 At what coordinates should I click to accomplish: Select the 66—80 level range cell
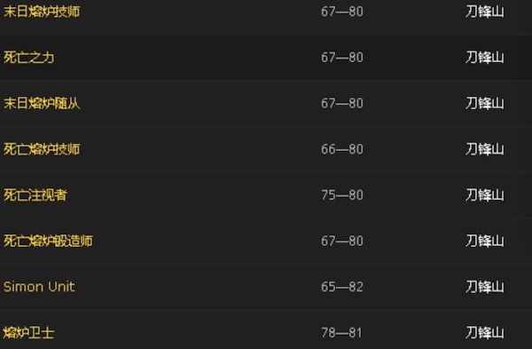coord(342,149)
